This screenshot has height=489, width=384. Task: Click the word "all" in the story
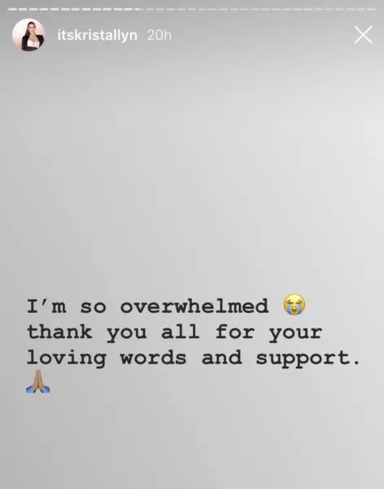click(x=181, y=332)
